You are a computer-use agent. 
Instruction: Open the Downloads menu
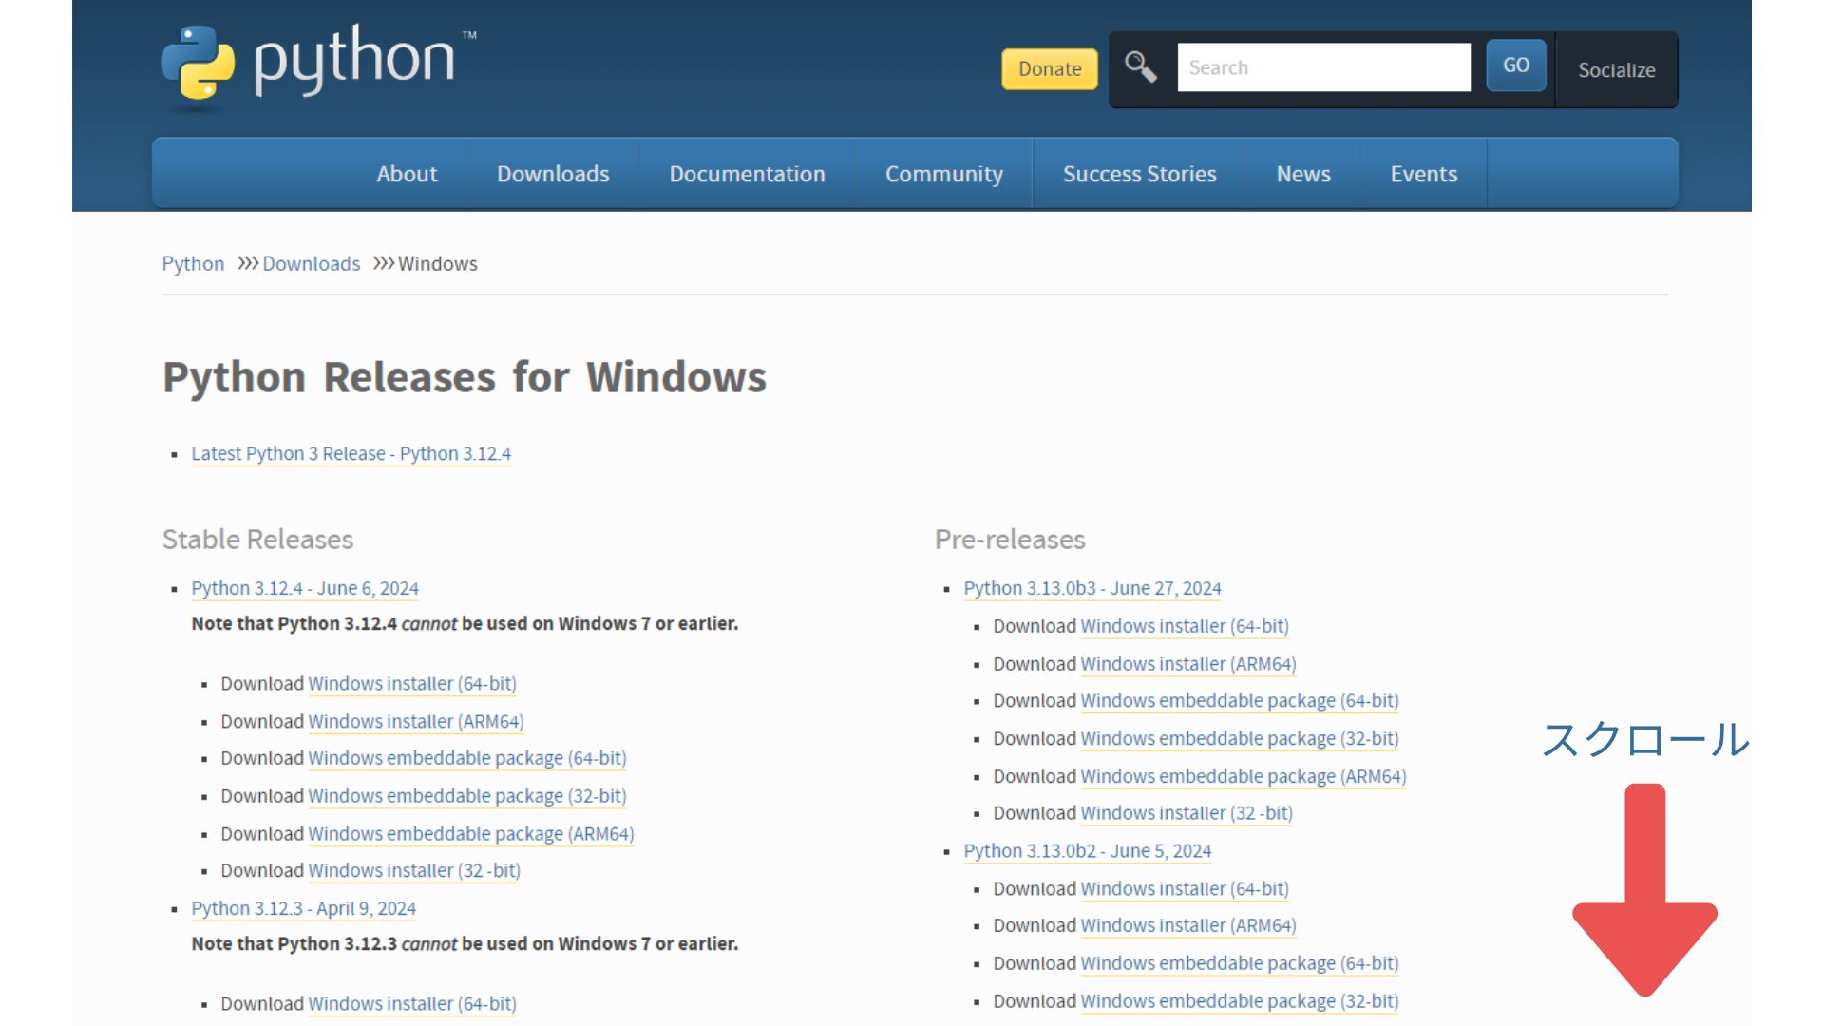pos(553,174)
